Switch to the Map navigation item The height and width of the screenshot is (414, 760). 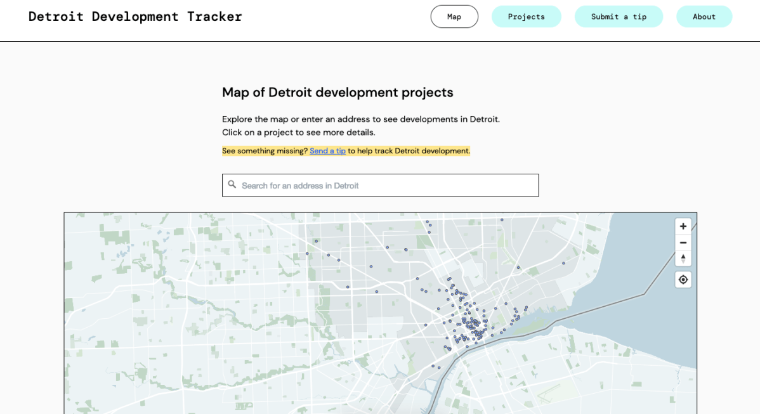[454, 16]
